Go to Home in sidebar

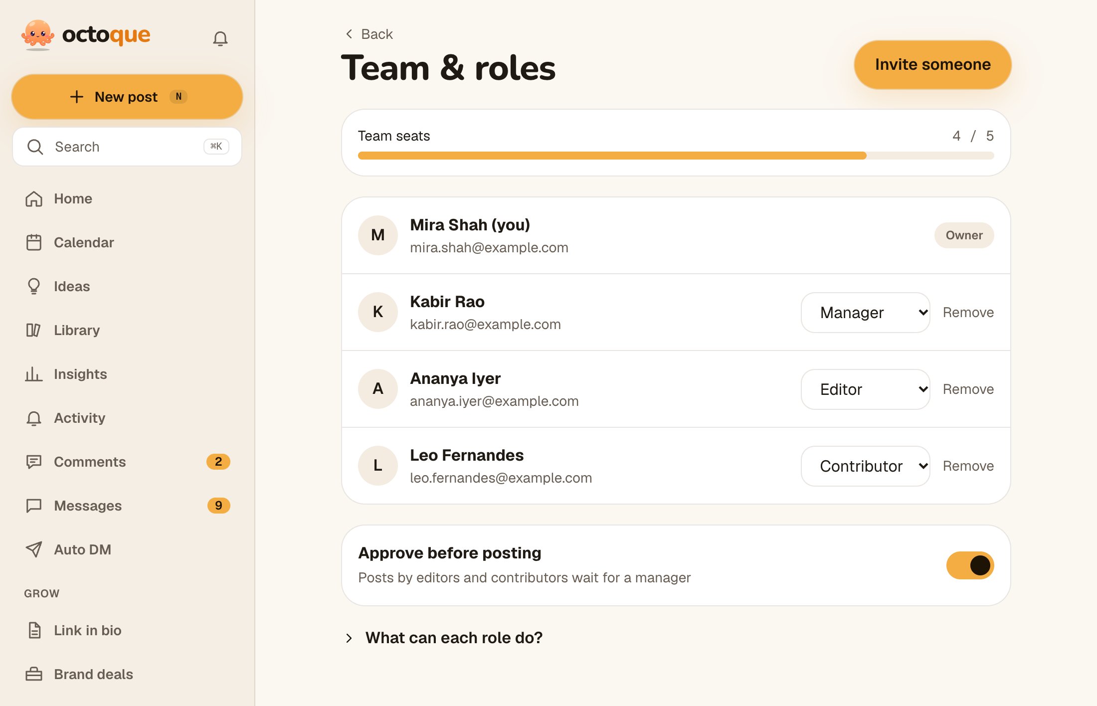tap(127, 198)
